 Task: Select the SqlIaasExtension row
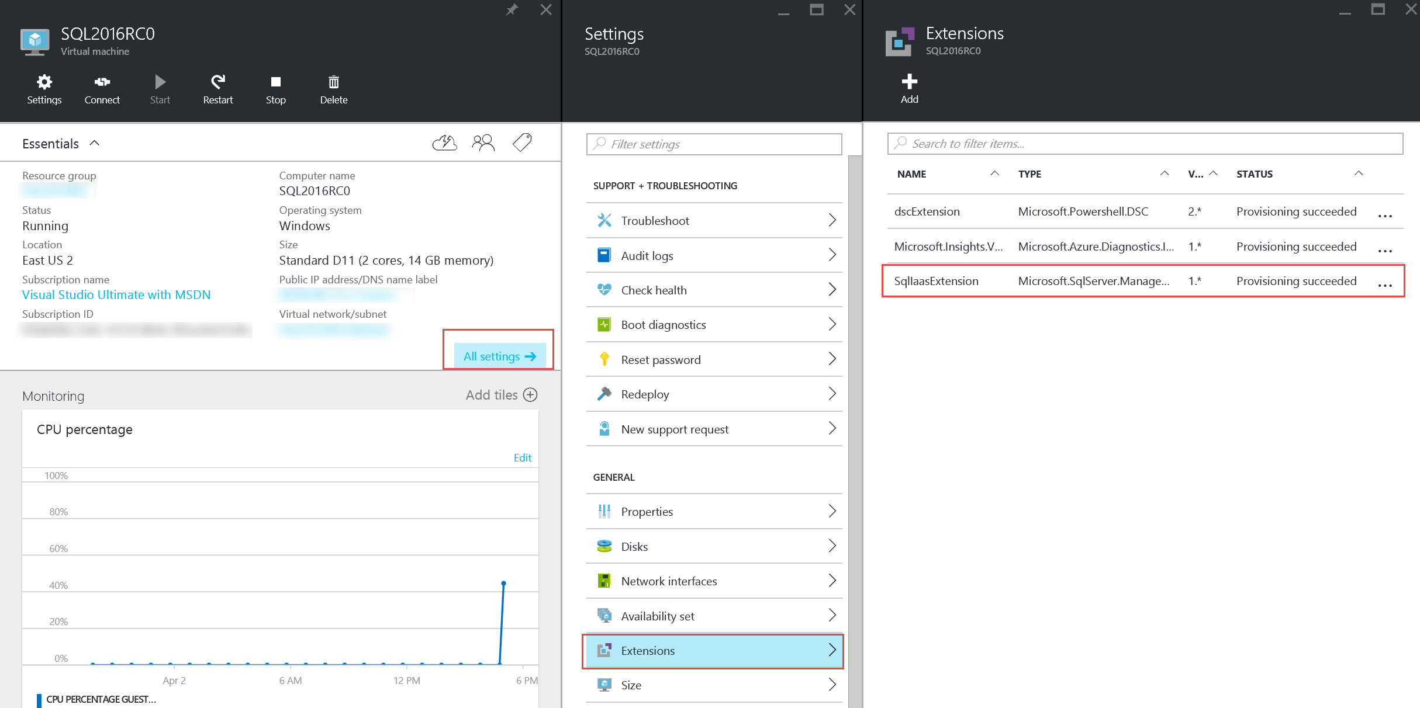point(1145,281)
